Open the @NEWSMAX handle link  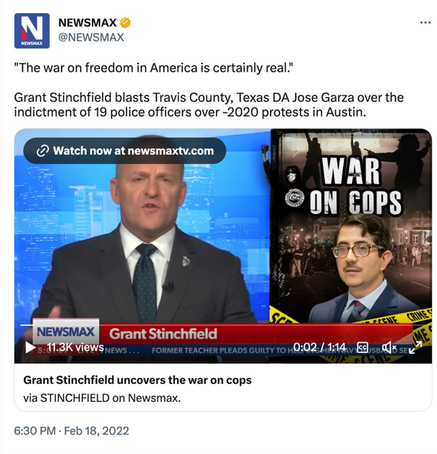[91, 38]
